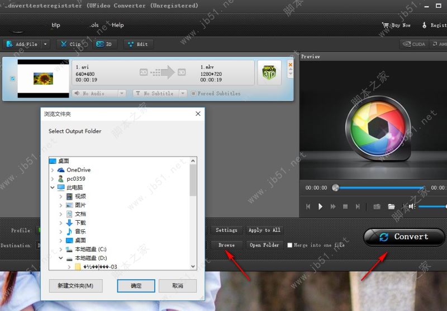Screen dimensions: 447x311
Task: Click the fast forward button
Action: [x=333, y=207]
